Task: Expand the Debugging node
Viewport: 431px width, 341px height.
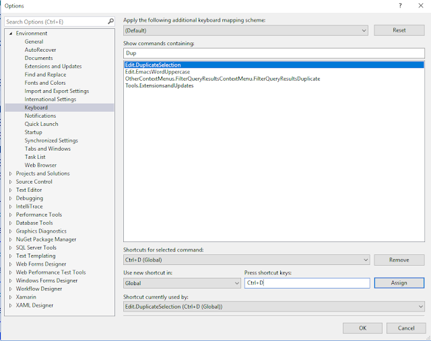Action: click(x=11, y=198)
